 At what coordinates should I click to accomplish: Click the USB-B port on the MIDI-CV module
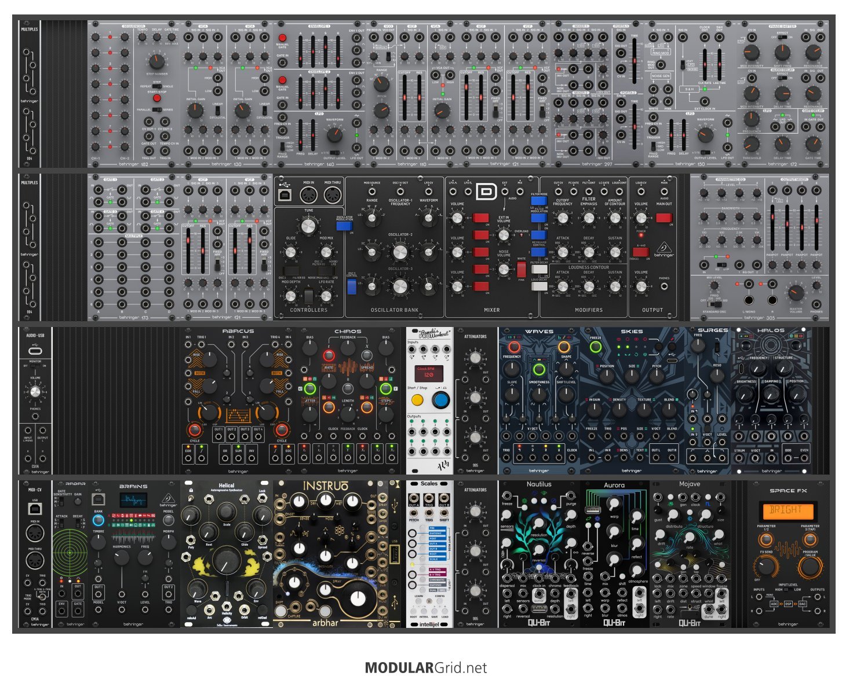[x=35, y=509]
